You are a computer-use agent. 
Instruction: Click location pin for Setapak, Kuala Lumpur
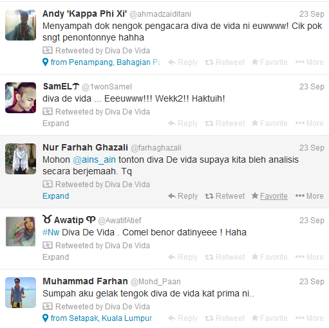[45, 318]
